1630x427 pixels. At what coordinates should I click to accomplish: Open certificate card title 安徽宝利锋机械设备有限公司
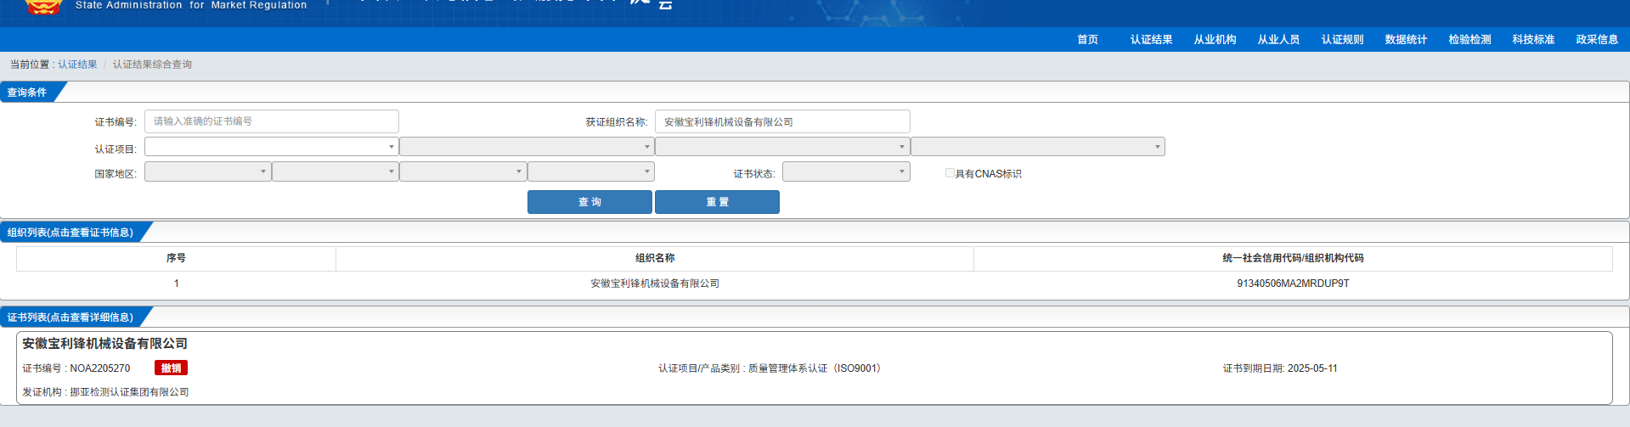(x=104, y=344)
